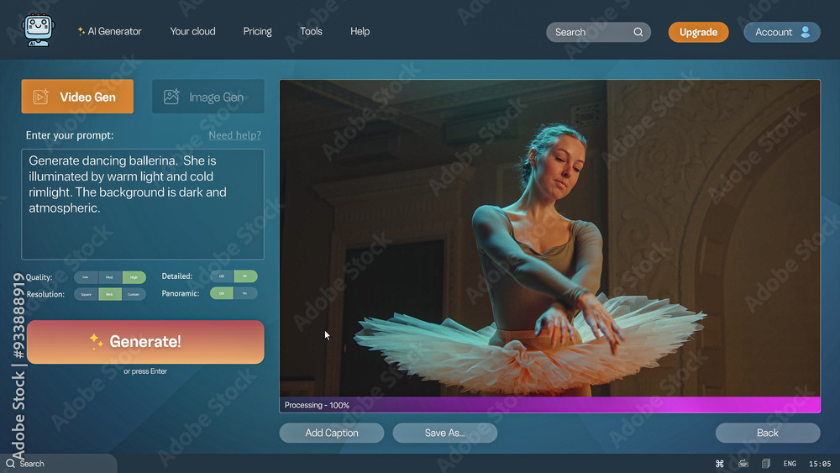Click the header Search field
Viewport: 840px width, 473px height.
tap(598, 32)
